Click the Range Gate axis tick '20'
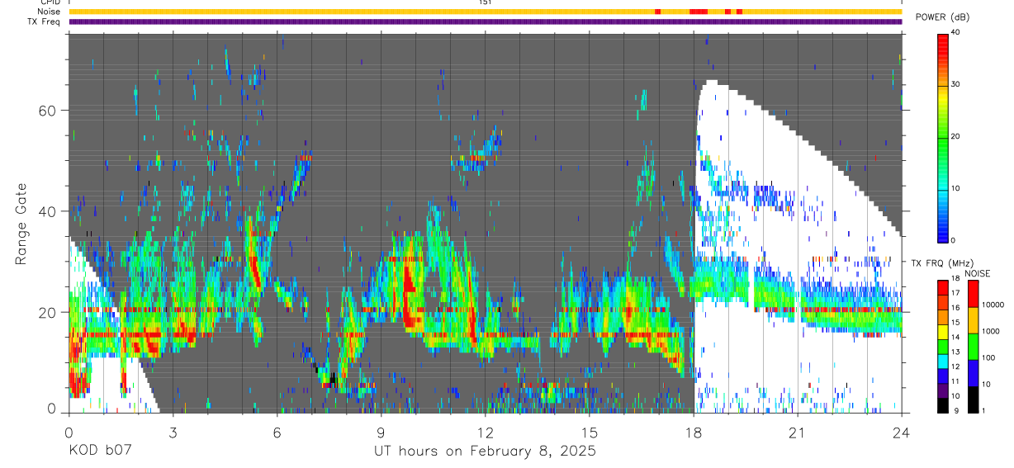Image resolution: width=1014 pixels, height=468 pixels. point(45,312)
